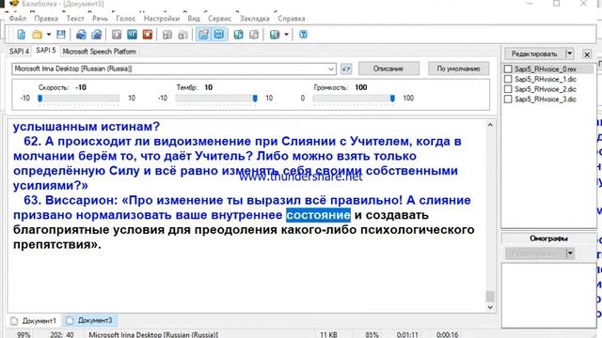
Task: Switch to Microsoft Speech Platform tab
Action: coord(99,52)
